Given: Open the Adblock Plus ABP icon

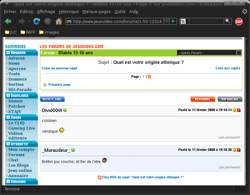Looking at the screenshot, I should [239, 21].
